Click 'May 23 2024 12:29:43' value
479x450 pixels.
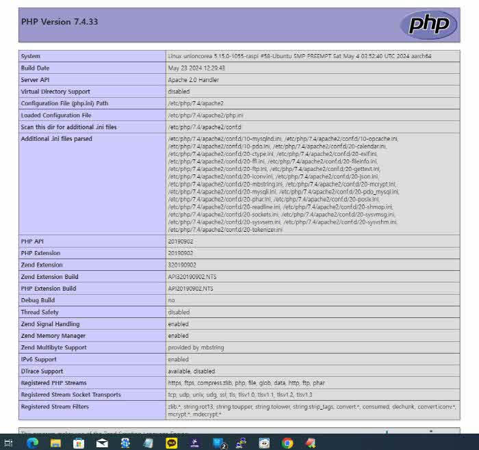(x=196, y=68)
